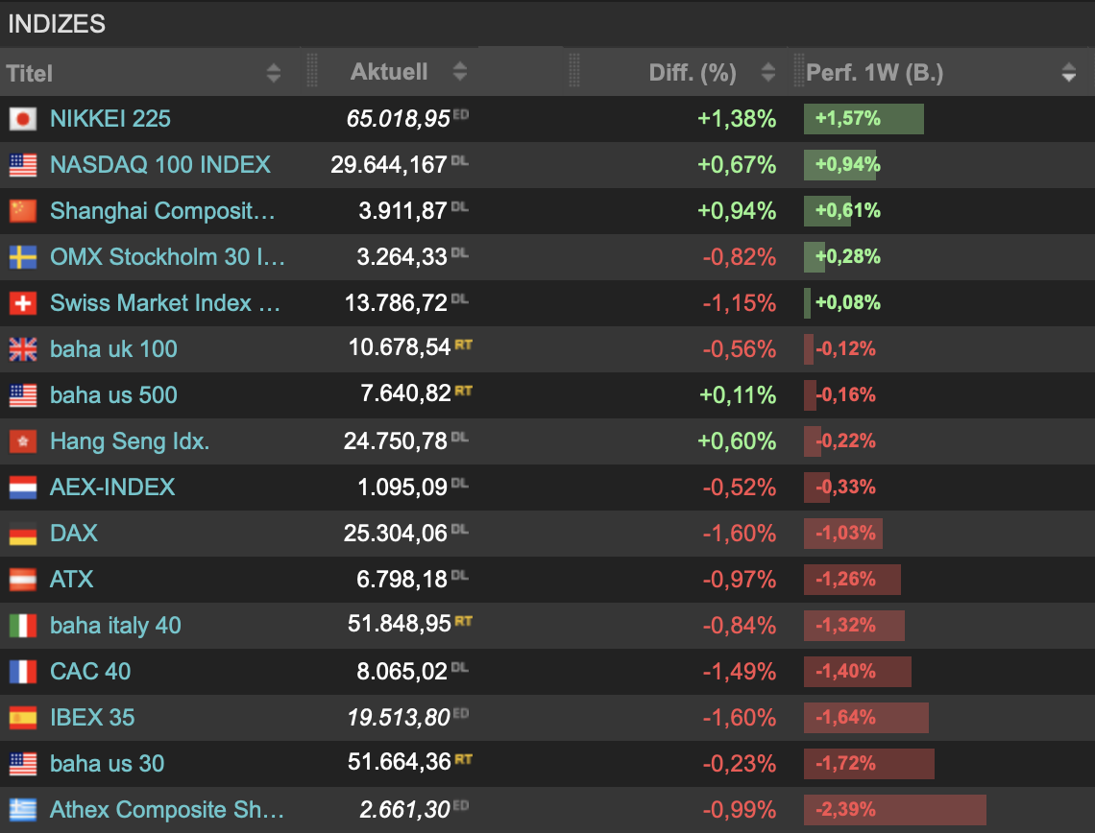Click the French flag icon beside CAC 40
This screenshot has height=833, width=1095.
[22, 672]
